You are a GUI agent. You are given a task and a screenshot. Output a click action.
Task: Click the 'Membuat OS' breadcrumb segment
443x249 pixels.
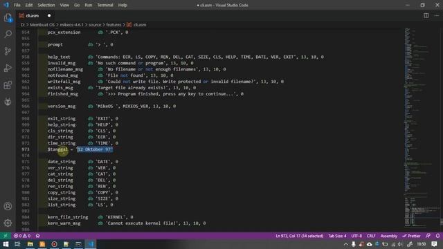tap(42, 25)
